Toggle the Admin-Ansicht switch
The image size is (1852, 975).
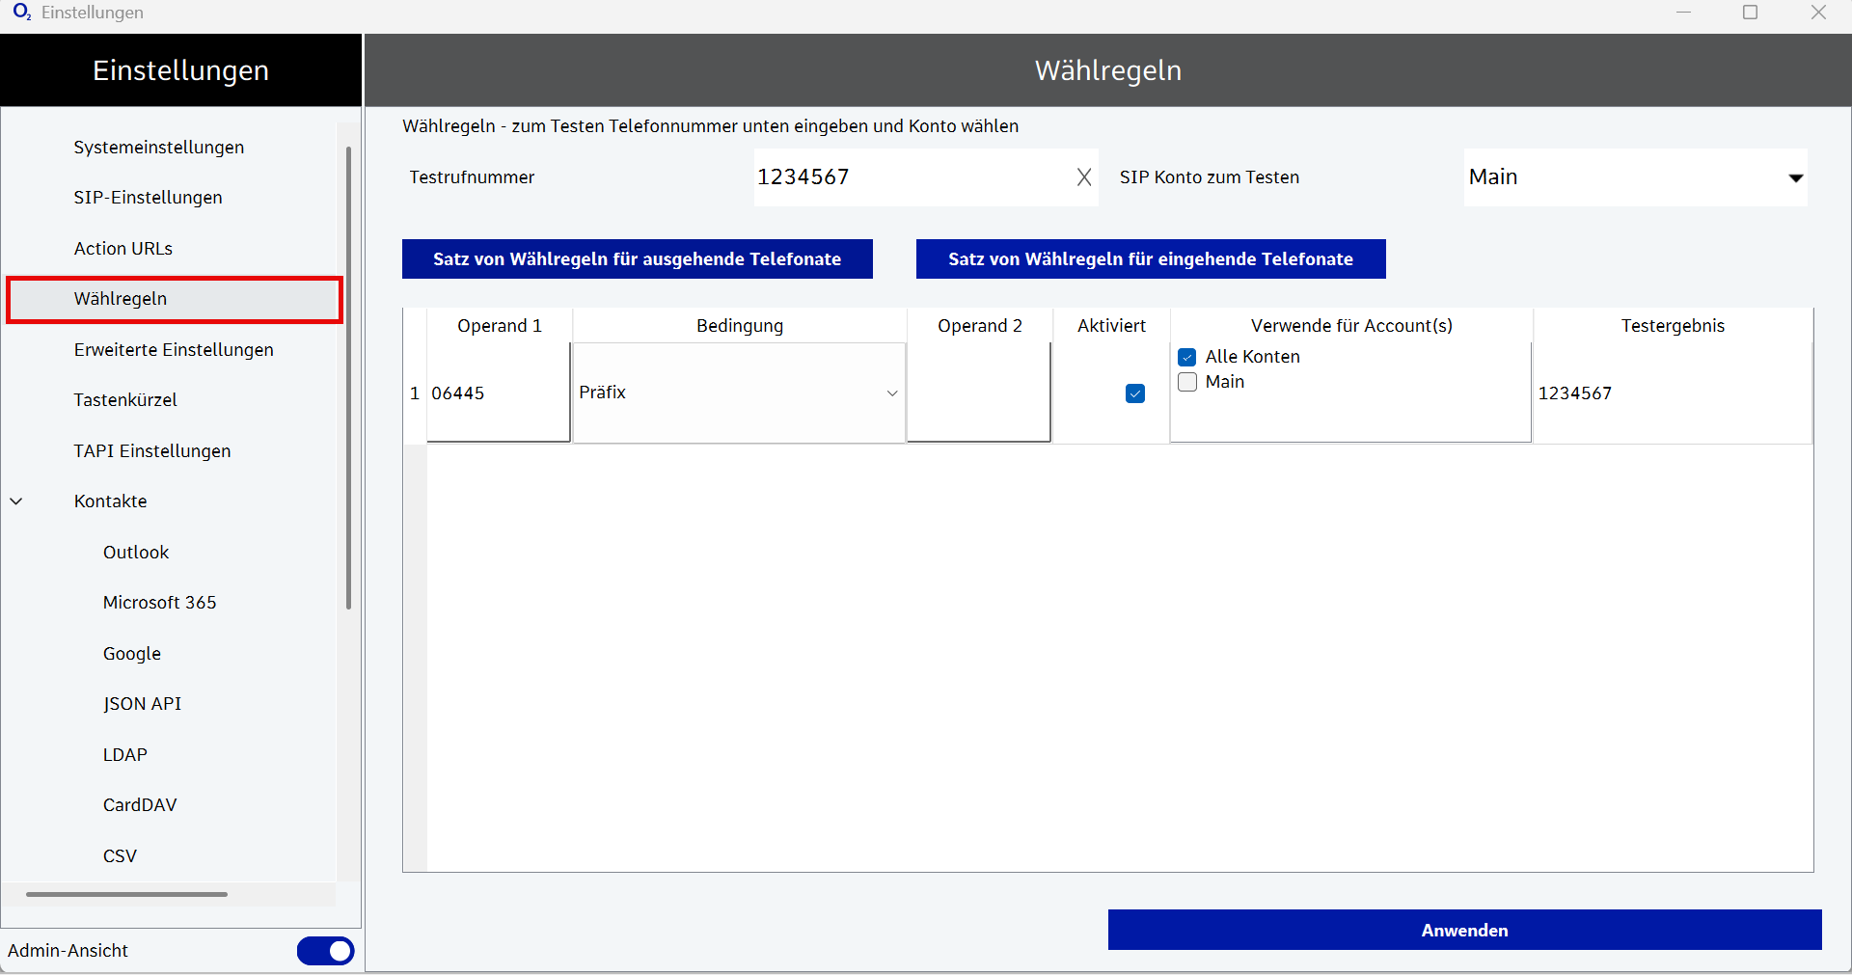click(325, 951)
